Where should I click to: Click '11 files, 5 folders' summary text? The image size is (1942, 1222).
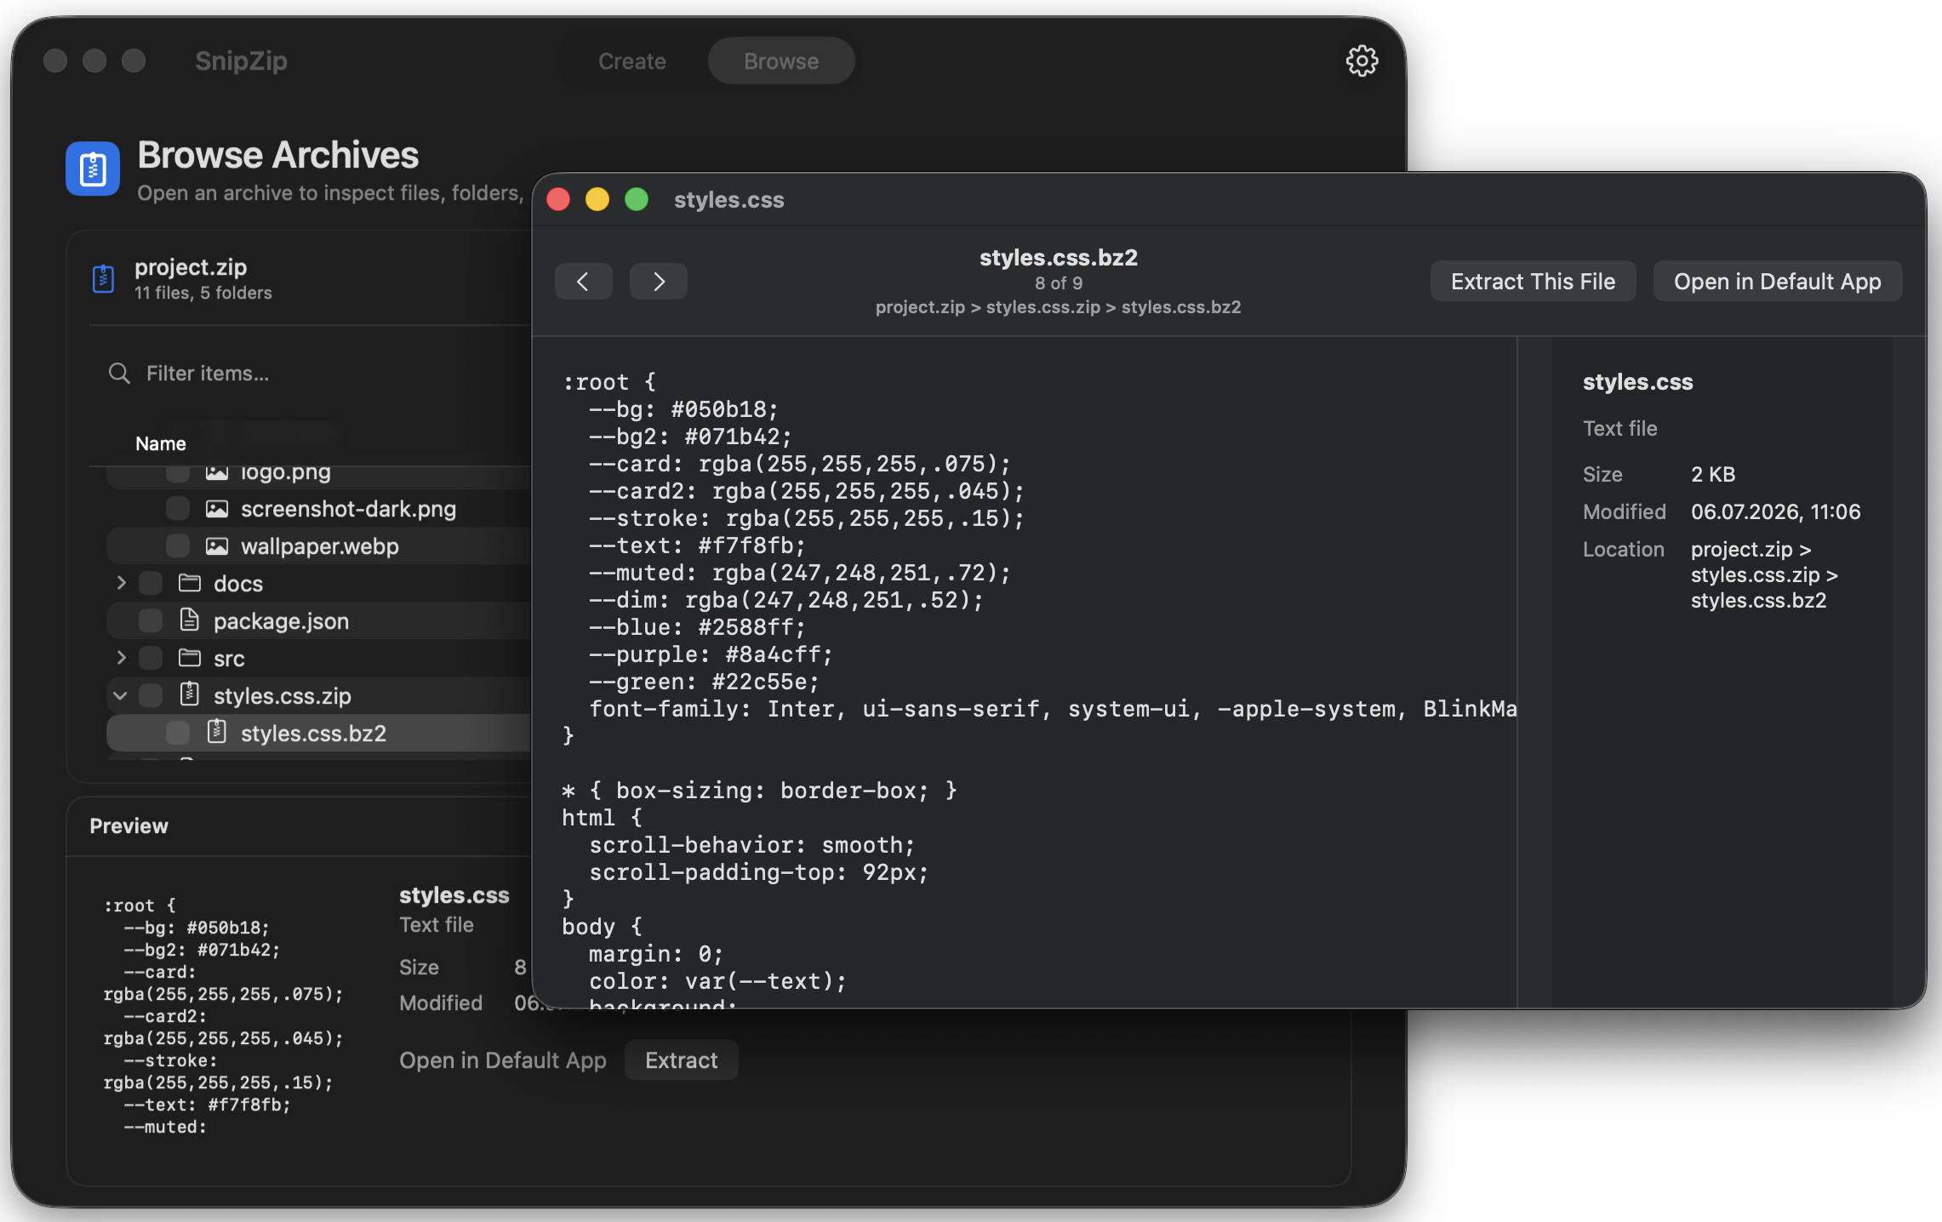pos(203,293)
